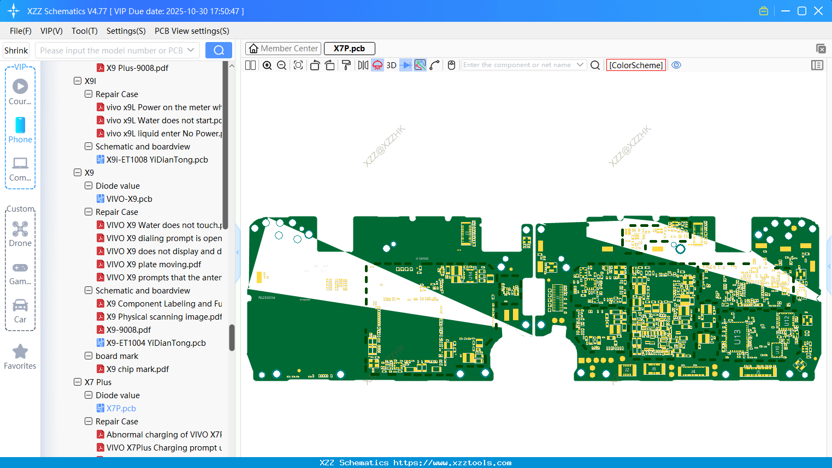Search for the component or net name
This screenshot has height=468, width=832.
click(x=595, y=65)
